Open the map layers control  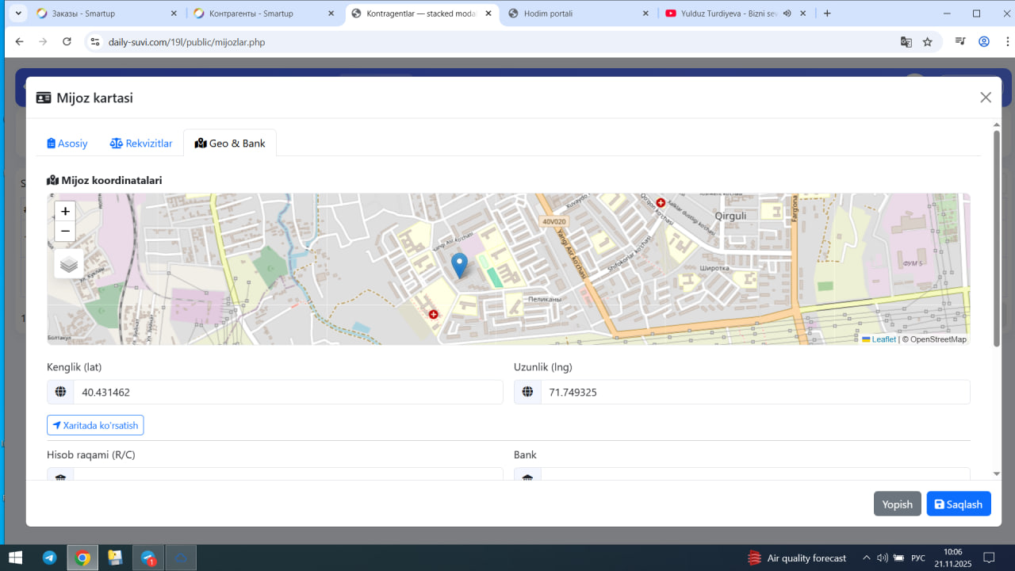69,264
